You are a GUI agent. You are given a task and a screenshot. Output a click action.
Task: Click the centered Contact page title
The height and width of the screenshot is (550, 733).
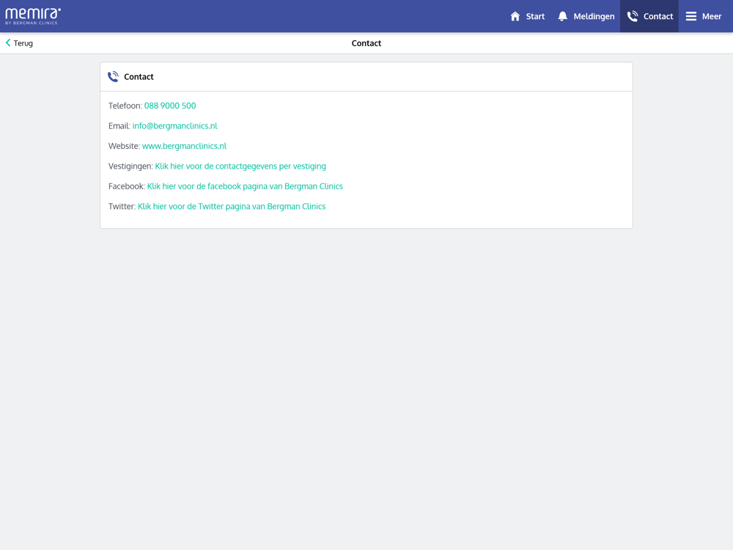(366, 43)
